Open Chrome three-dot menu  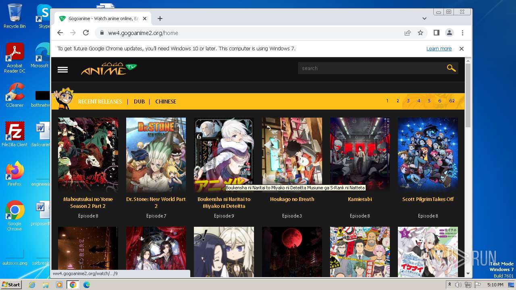pos(462,33)
